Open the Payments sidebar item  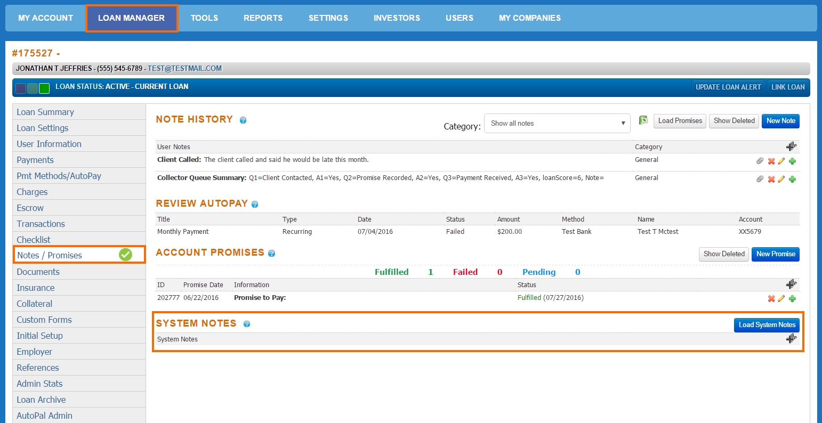[79, 160]
